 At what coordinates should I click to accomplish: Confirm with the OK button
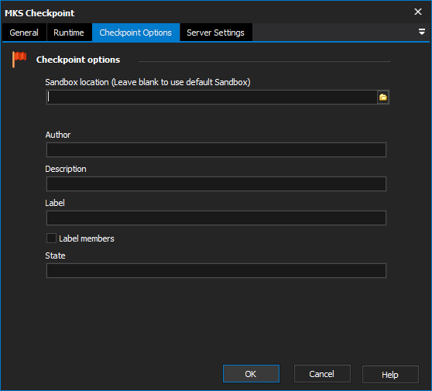coord(251,374)
